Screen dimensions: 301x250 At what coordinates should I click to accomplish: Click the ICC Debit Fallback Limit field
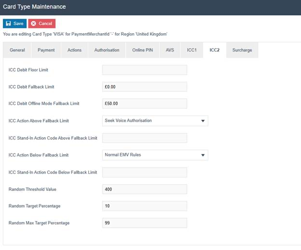(x=144, y=87)
